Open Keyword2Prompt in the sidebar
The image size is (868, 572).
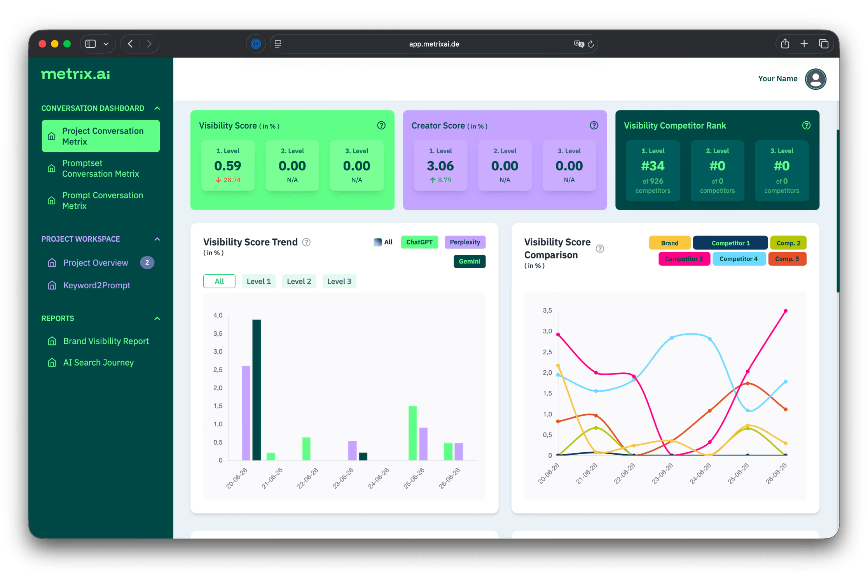pyautogui.click(x=97, y=285)
